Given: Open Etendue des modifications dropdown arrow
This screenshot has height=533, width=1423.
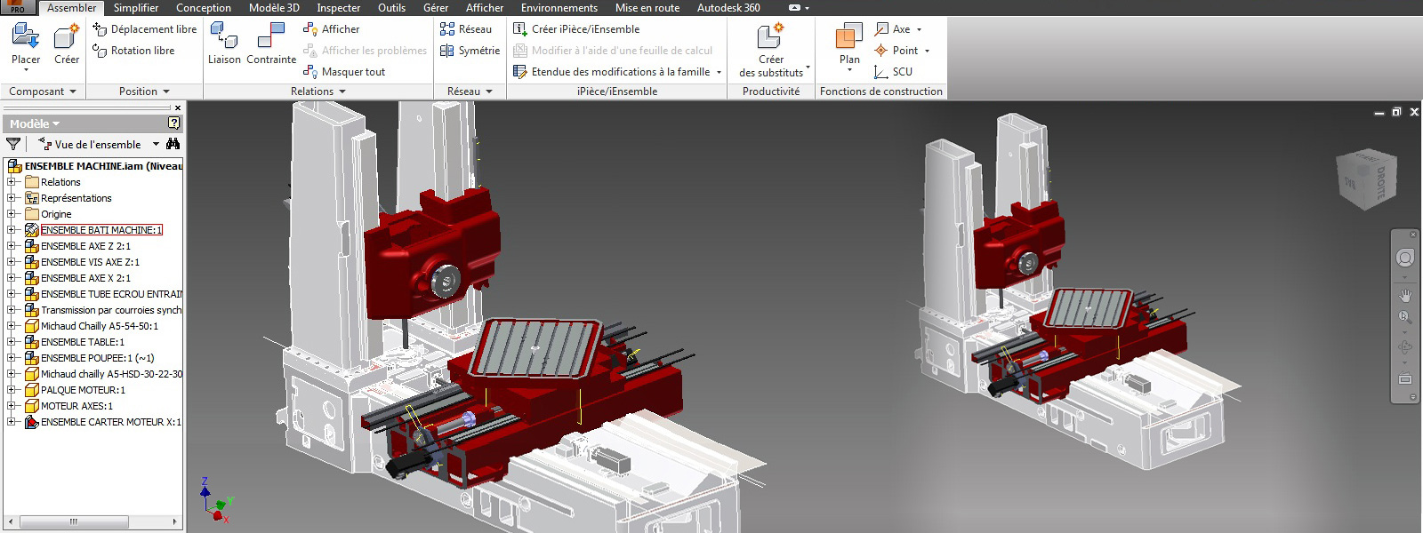Looking at the screenshot, I should click(x=719, y=73).
